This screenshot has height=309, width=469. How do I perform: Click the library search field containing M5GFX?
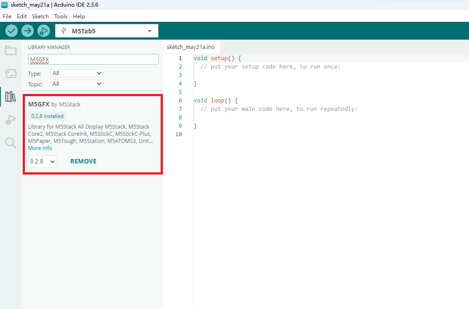coord(93,59)
